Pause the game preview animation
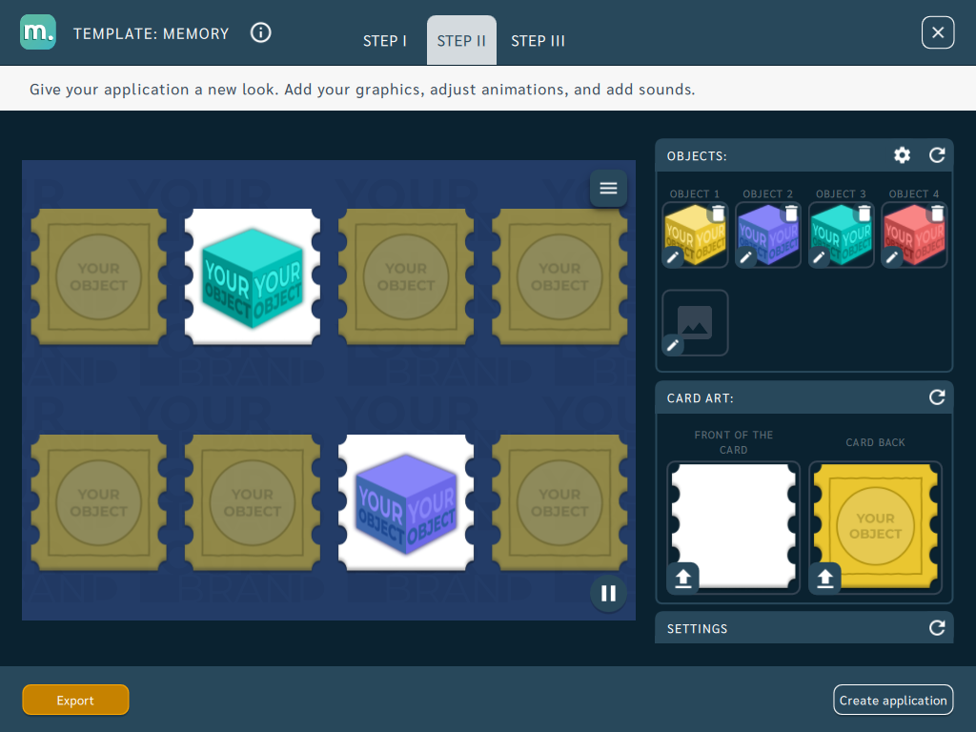The width and height of the screenshot is (976, 732). (608, 593)
